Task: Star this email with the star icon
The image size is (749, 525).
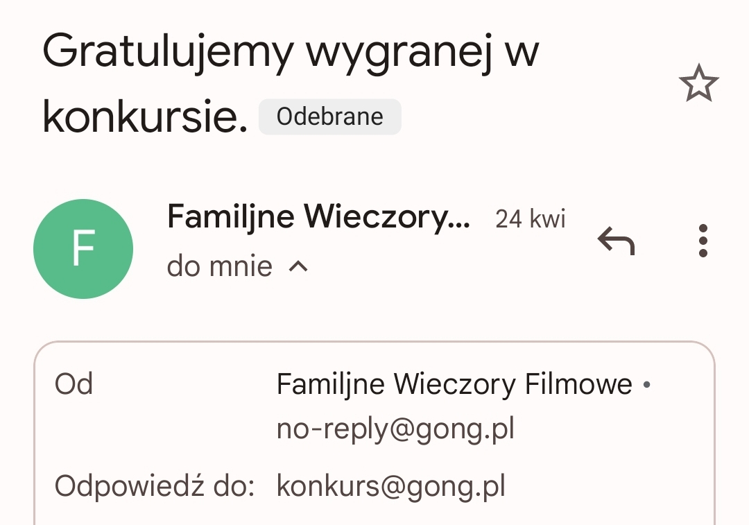Action: pyautogui.click(x=698, y=85)
